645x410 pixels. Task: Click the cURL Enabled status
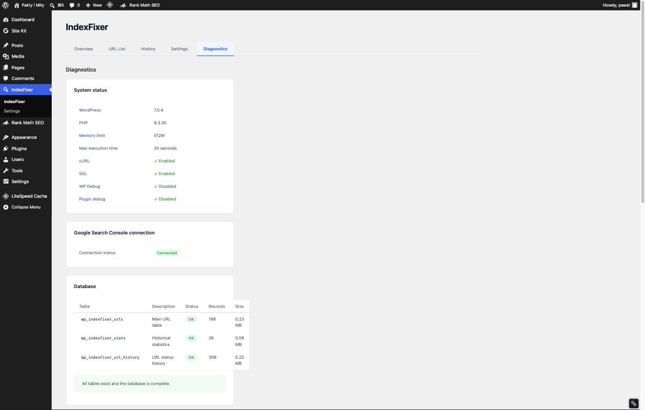[165, 161]
